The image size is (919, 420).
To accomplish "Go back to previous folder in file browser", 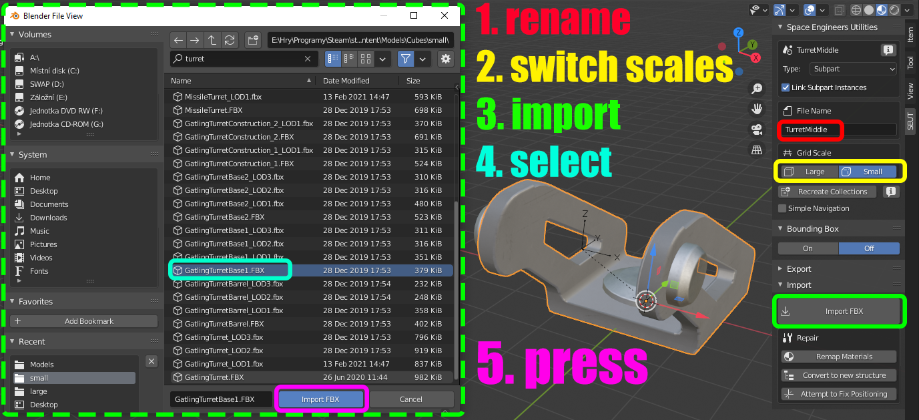I will click(178, 40).
